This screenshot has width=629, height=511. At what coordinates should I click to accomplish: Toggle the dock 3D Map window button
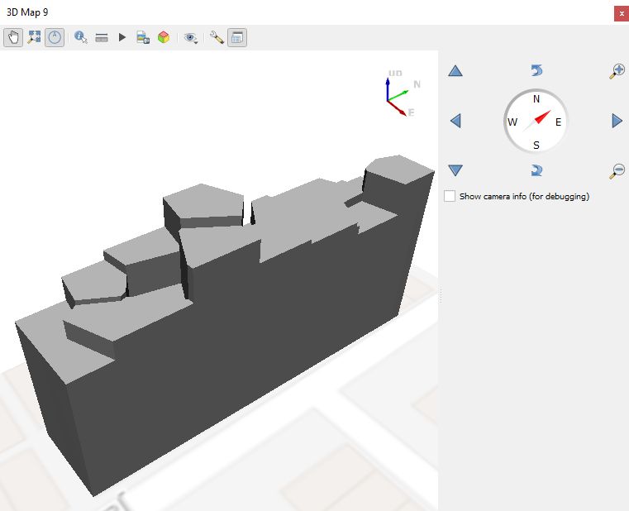click(x=237, y=38)
